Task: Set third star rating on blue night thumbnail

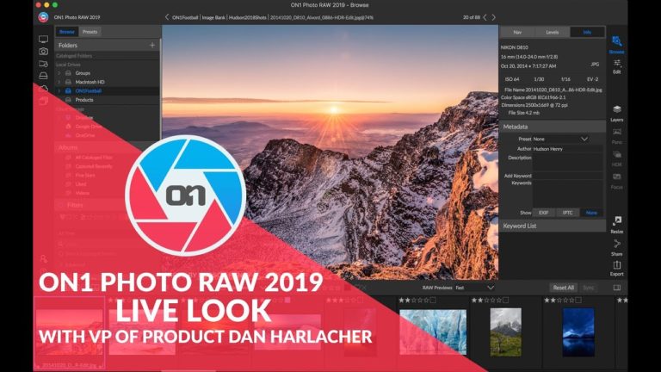Action: click(x=559, y=300)
